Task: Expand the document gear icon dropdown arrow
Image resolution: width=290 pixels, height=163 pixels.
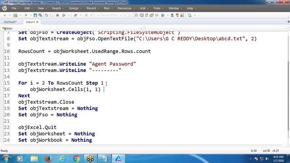Action: 194,15
